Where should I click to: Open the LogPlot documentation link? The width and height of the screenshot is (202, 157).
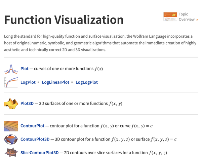(x=28, y=82)
